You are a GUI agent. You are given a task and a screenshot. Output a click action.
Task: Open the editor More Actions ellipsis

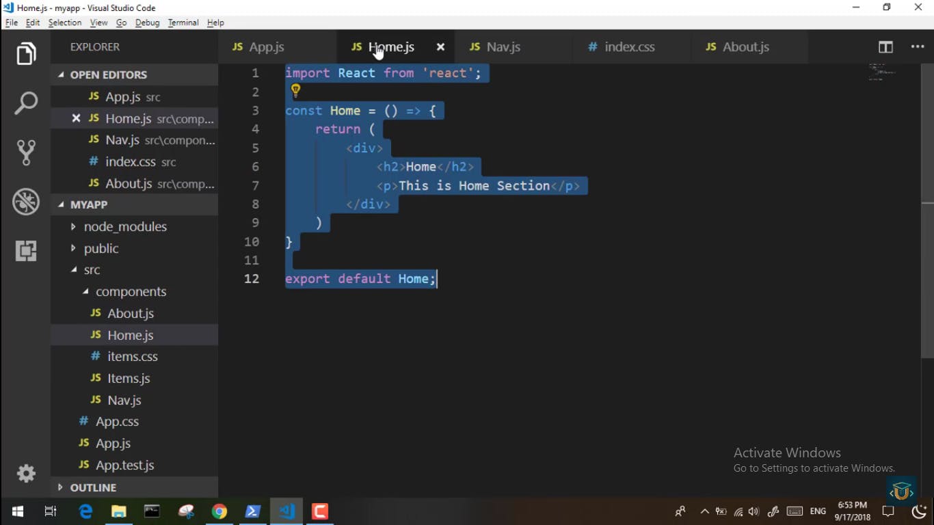point(918,47)
